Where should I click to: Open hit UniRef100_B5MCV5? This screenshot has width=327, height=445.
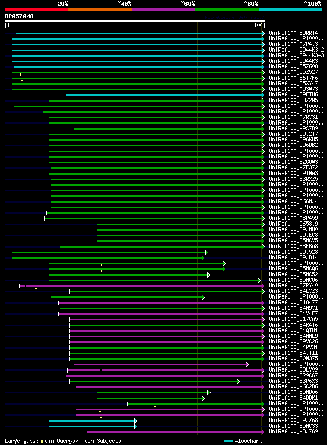293,241
